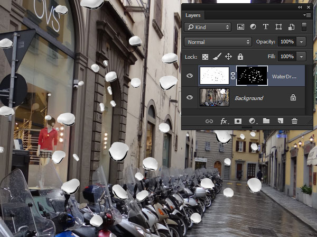Image resolution: width=317 pixels, height=237 pixels.
Task: Expand the Opacity slider dropdown arrow
Action: click(301, 42)
